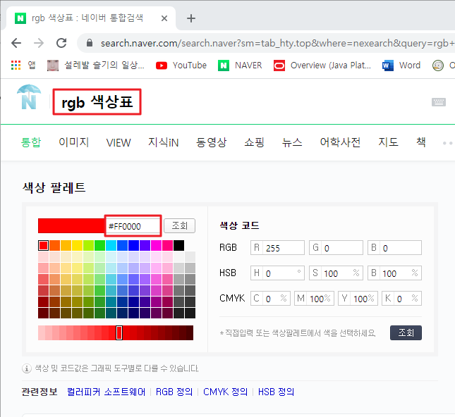This screenshot has height=417, width=455.
Task: Click the CMYK Y value field
Action: coord(358,299)
